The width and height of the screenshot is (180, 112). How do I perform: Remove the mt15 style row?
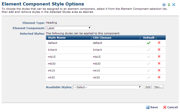coord(159,70)
